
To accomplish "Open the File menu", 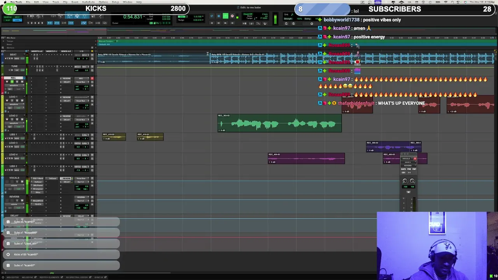I will click(28, 2).
